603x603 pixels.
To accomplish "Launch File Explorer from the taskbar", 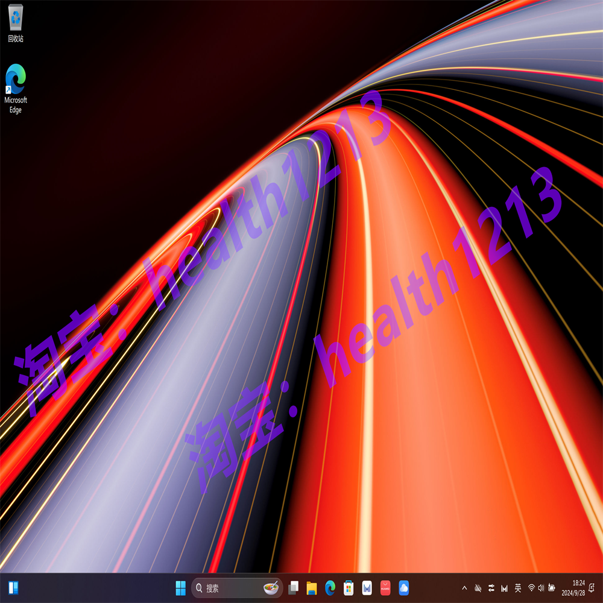I will click(x=311, y=586).
